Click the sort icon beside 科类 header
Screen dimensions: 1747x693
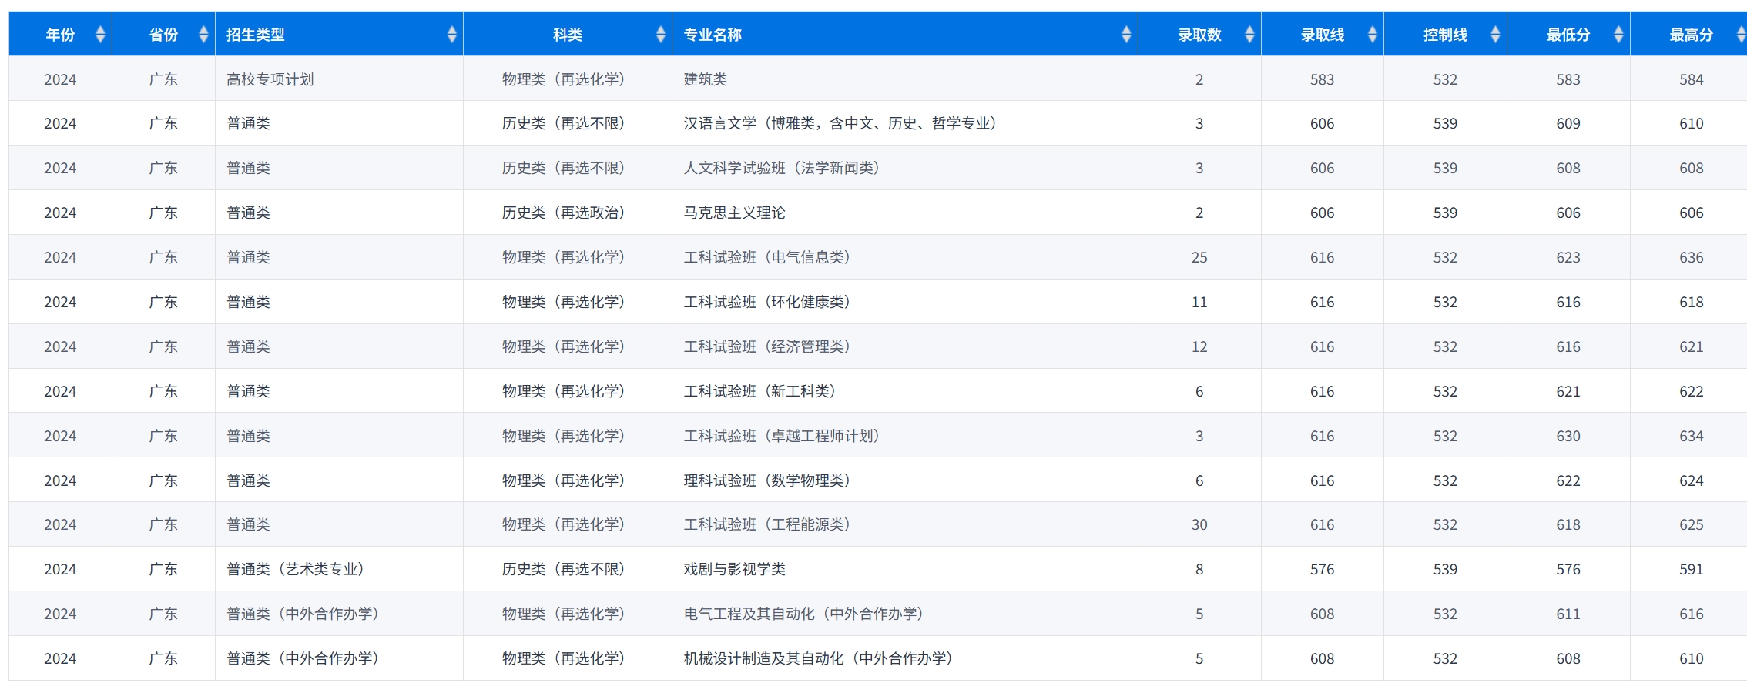[660, 34]
